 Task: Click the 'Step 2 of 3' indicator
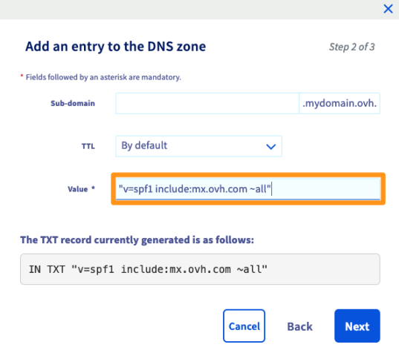tap(351, 47)
